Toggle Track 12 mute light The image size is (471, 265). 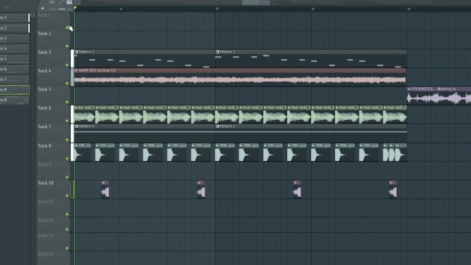coord(67,229)
